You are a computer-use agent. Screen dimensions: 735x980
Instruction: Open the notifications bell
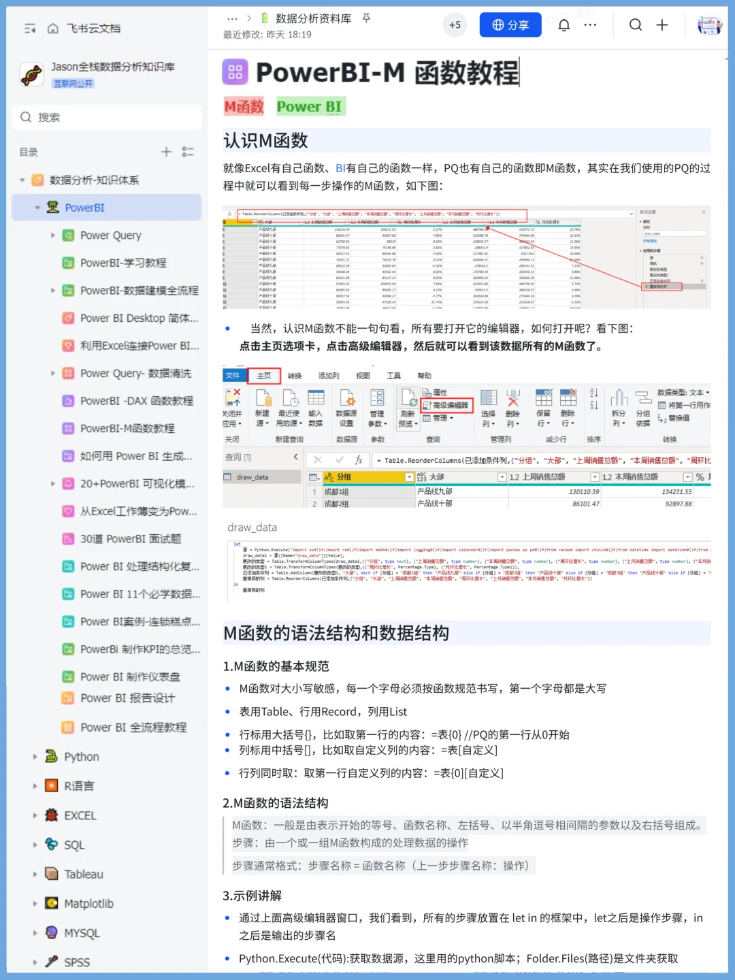point(564,25)
